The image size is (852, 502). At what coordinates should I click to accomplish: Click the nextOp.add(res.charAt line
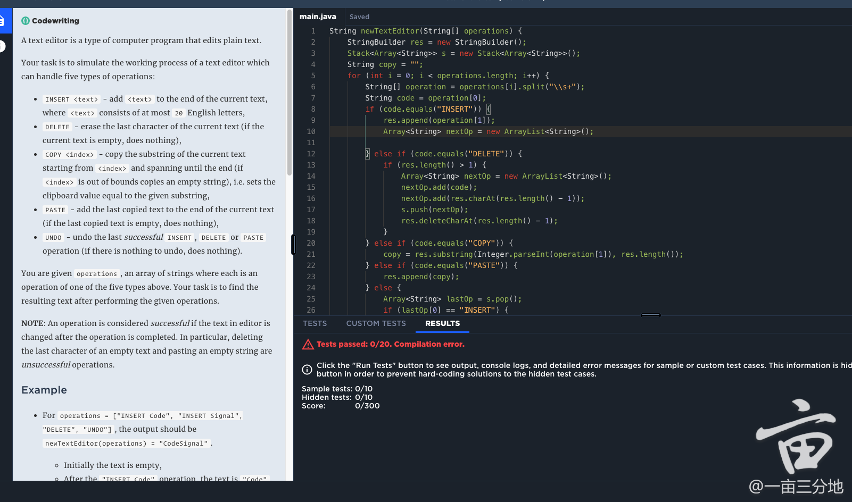(x=493, y=198)
